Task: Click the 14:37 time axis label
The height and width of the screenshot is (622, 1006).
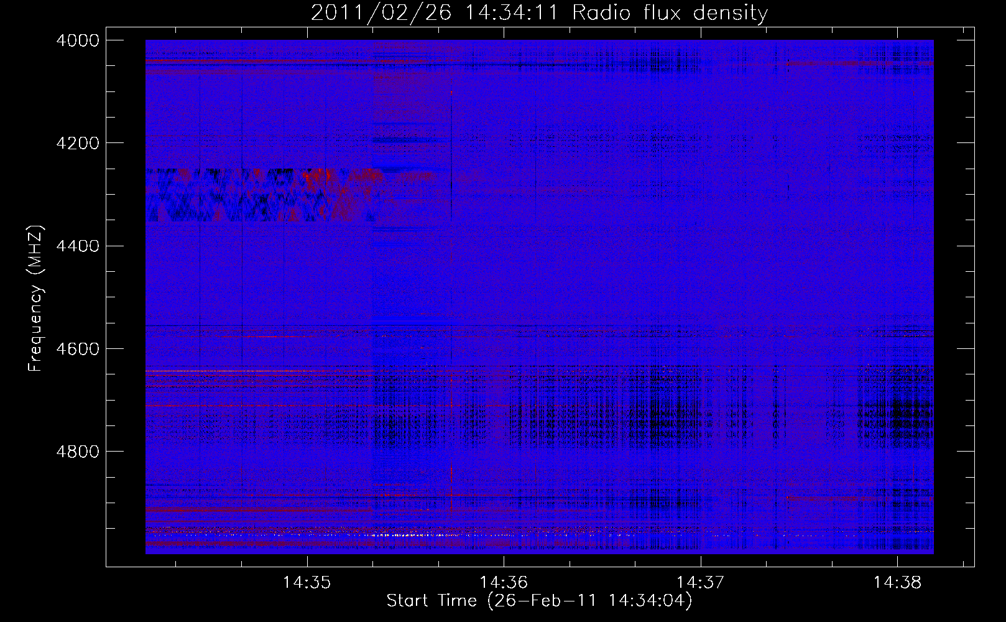Action: tap(701, 582)
